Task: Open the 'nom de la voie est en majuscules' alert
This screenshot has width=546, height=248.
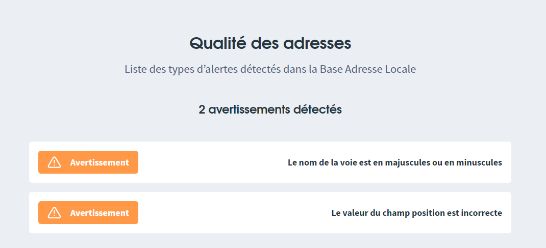Action: click(395, 162)
